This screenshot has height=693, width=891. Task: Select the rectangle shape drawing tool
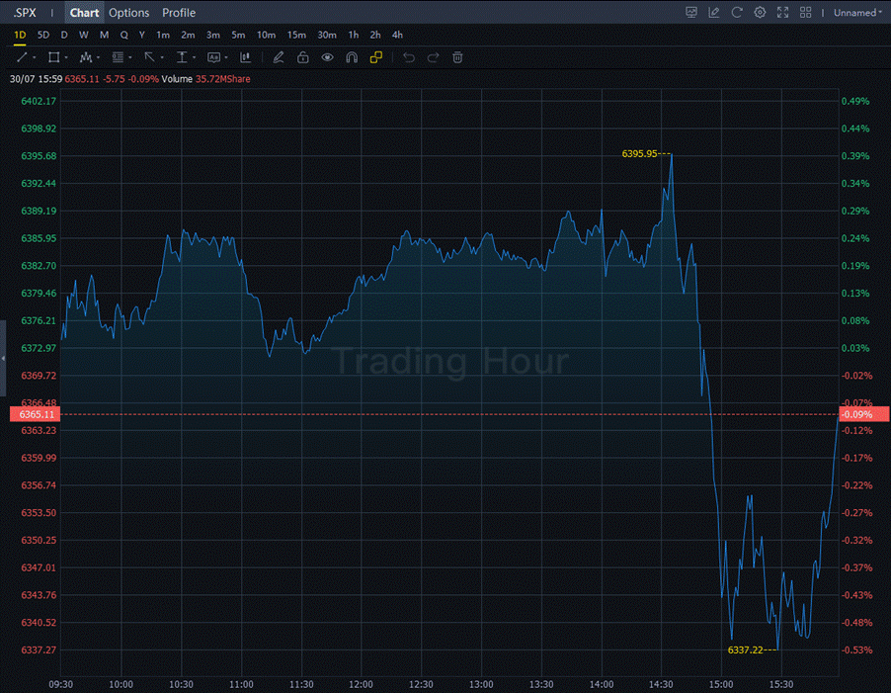pyautogui.click(x=53, y=57)
